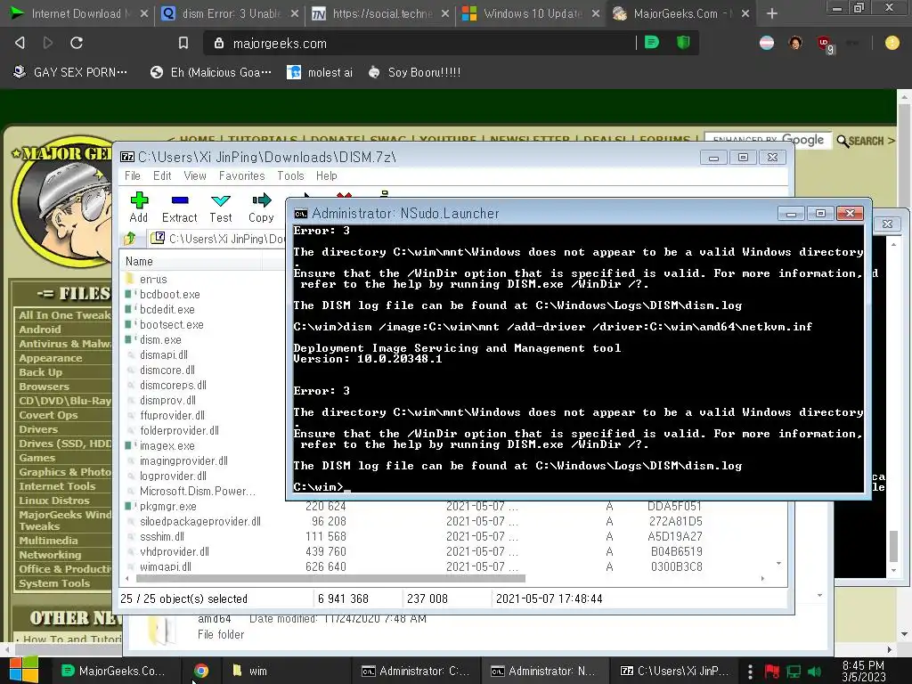Select bcdedit.exe in the 7-Zip list
Image resolution: width=912 pixels, height=684 pixels.
click(x=167, y=309)
